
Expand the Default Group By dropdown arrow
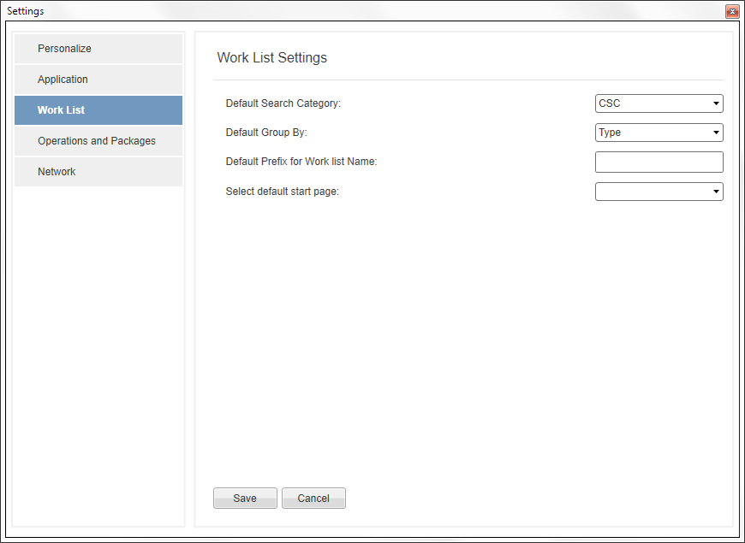click(x=716, y=133)
